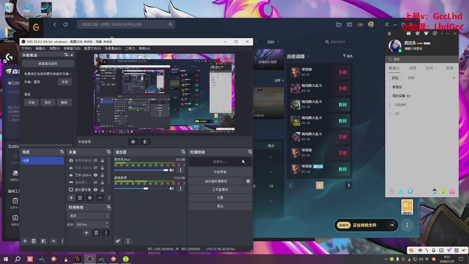
Task: Go to next page of 历史战绩
Action: pyautogui.click(x=348, y=185)
